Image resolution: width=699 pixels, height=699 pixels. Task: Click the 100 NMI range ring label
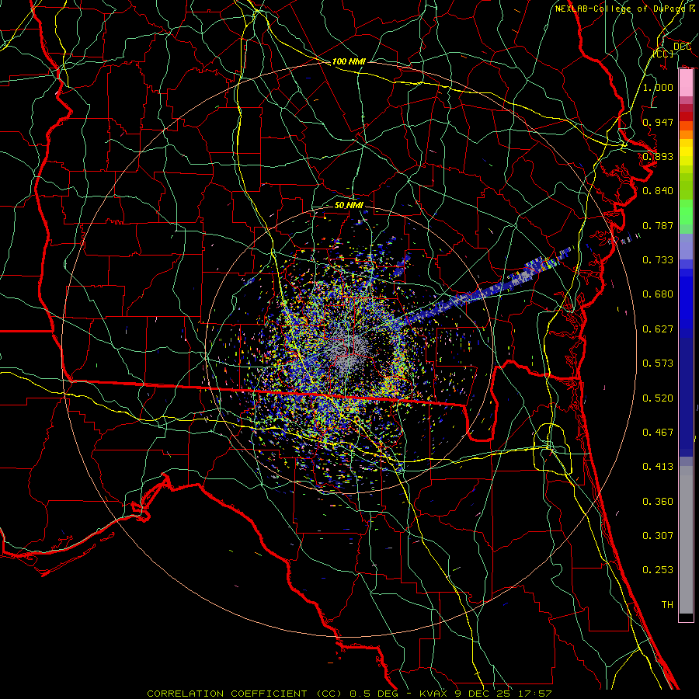click(349, 61)
